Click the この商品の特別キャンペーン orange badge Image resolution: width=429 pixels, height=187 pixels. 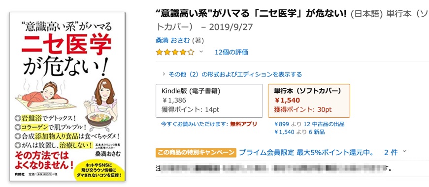click(x=196, y=153)
